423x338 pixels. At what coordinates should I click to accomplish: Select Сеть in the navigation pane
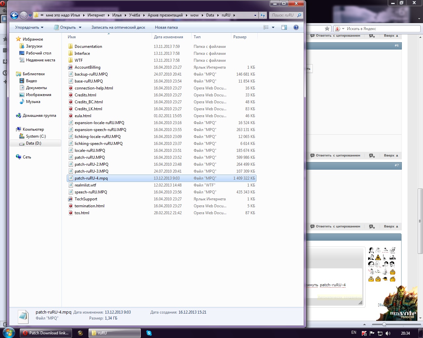27,157
